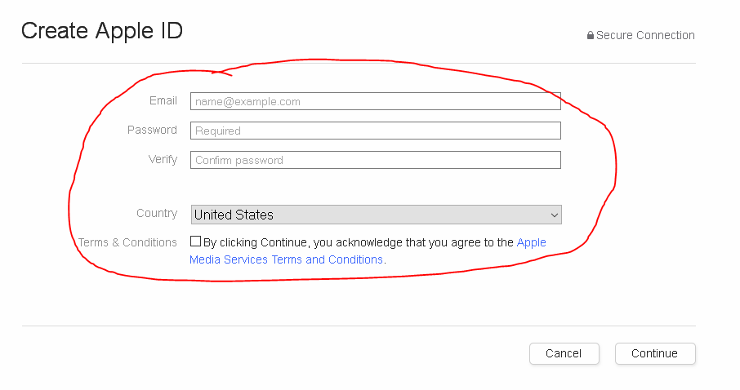
Task: Focus the Email input field
Action: tap(375, 101)
